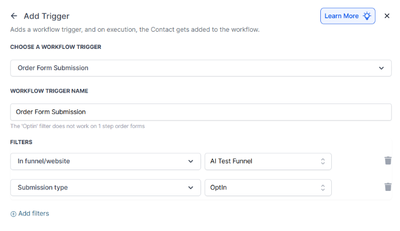The image size is (400, 231).
Task: Close the Add Trigger panel
Action: tap(387, 16)
